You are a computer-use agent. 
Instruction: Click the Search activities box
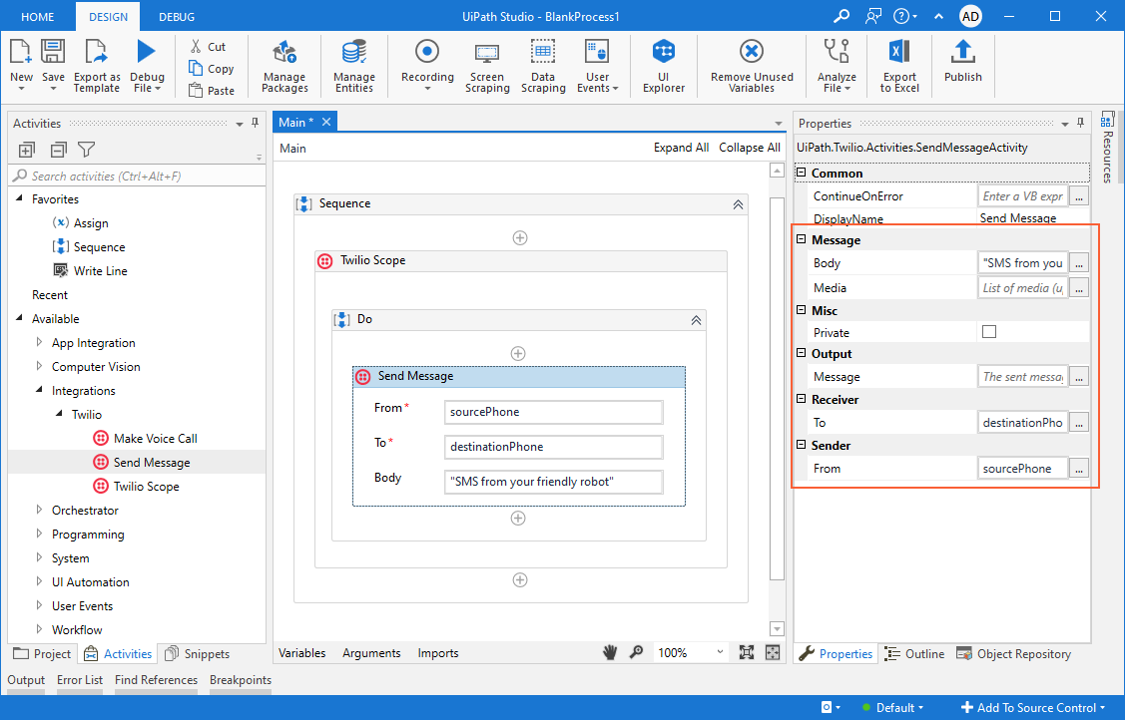pos(137,176)
